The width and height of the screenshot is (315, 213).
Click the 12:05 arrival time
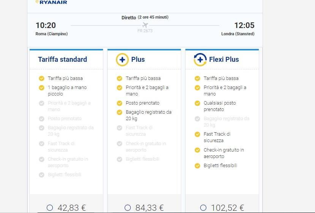point(244,25)
